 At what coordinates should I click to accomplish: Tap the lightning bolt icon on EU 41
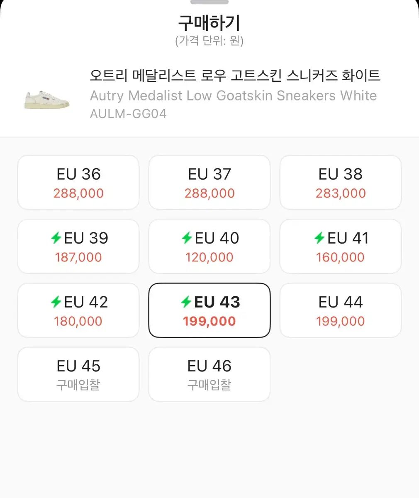[319, 238]
